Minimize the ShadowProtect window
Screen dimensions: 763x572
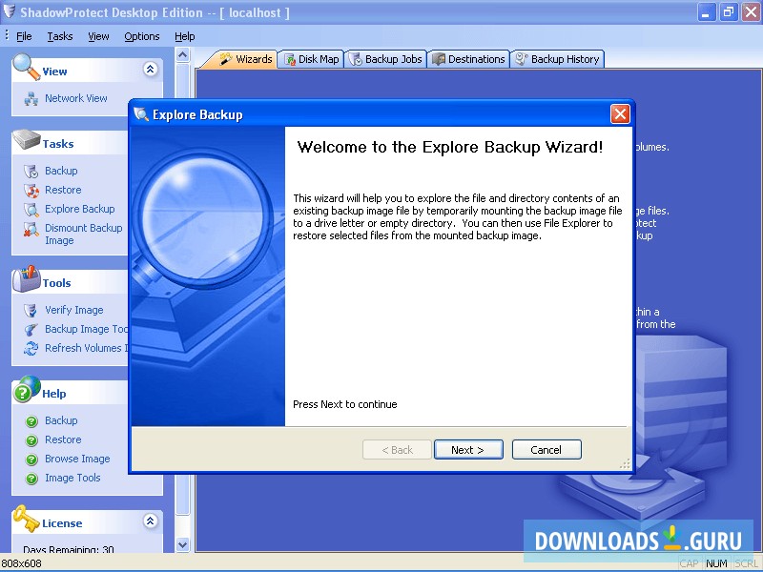point(706,12)
